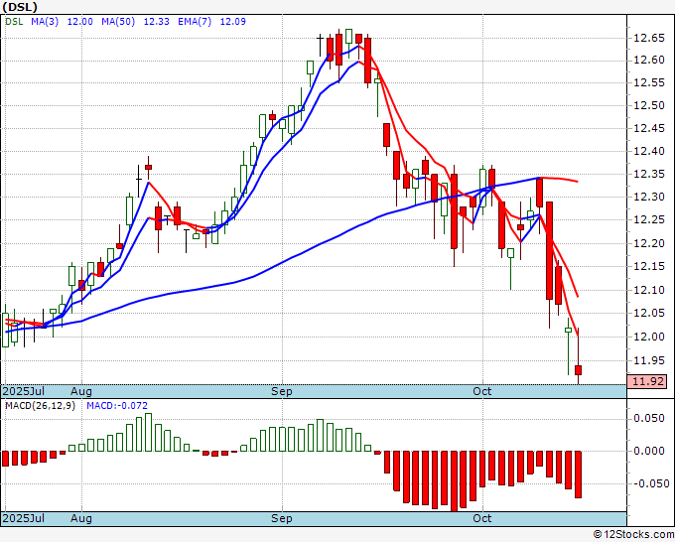Click the EMA(7) value 12.09
The image size is (675, 542).
[x=233, y=22]
